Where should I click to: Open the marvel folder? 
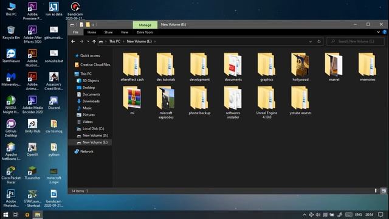tap(334, 67)
